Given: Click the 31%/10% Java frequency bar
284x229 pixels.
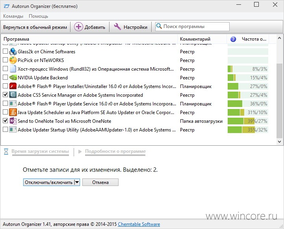Looking at the screenshot, I should 248,113.
